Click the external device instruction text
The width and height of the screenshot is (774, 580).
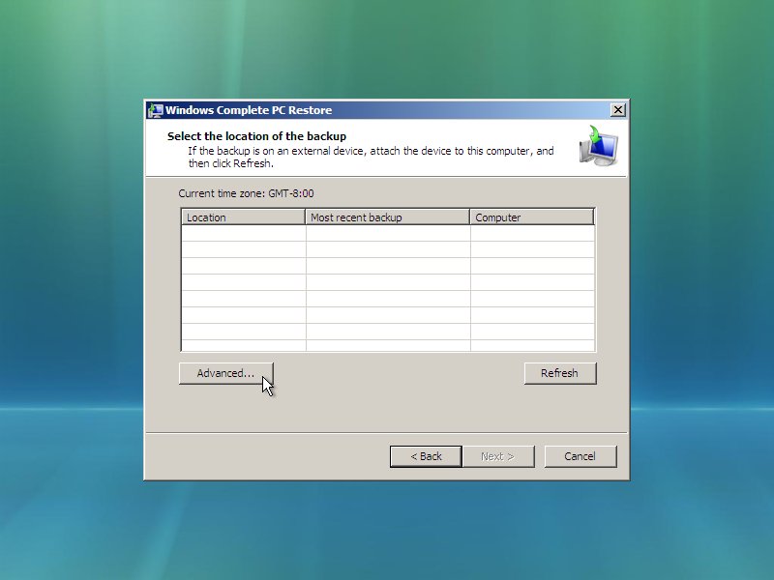(x=371, y=152)
